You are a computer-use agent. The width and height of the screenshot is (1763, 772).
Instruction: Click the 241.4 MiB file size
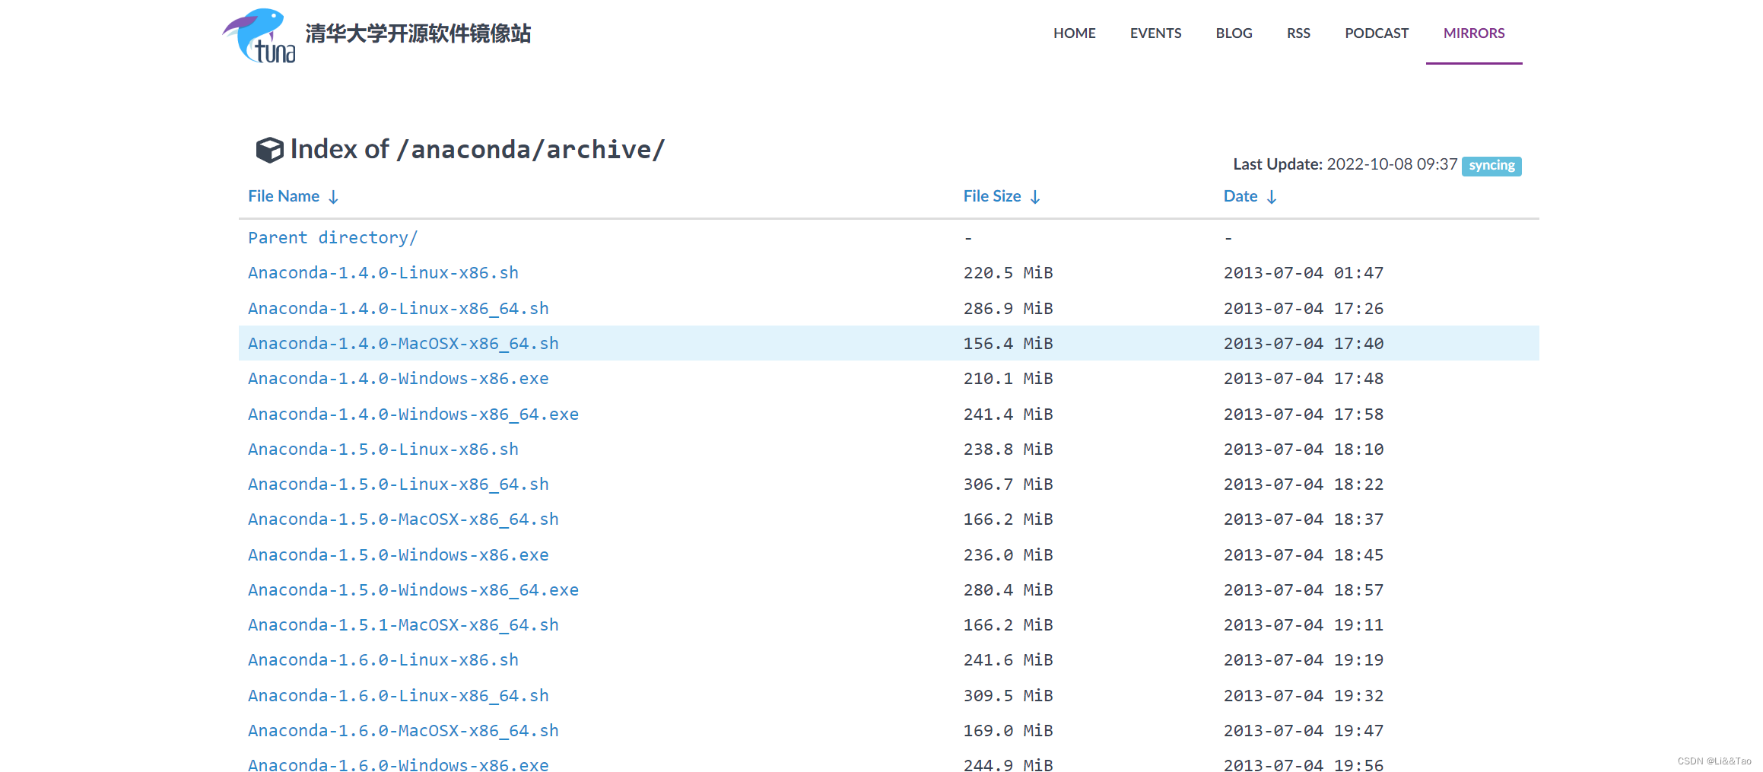(1008, 414)
